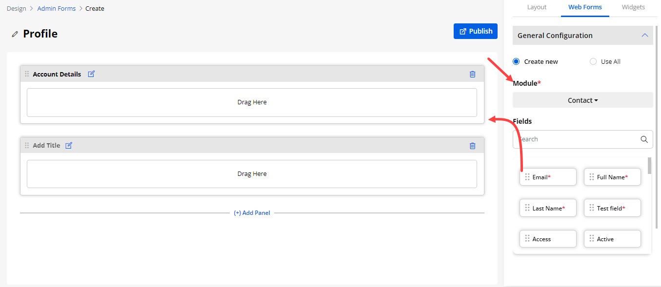Screen dimensions: 661x287
Task: Click the Publish button
Action: pos(476,31)
